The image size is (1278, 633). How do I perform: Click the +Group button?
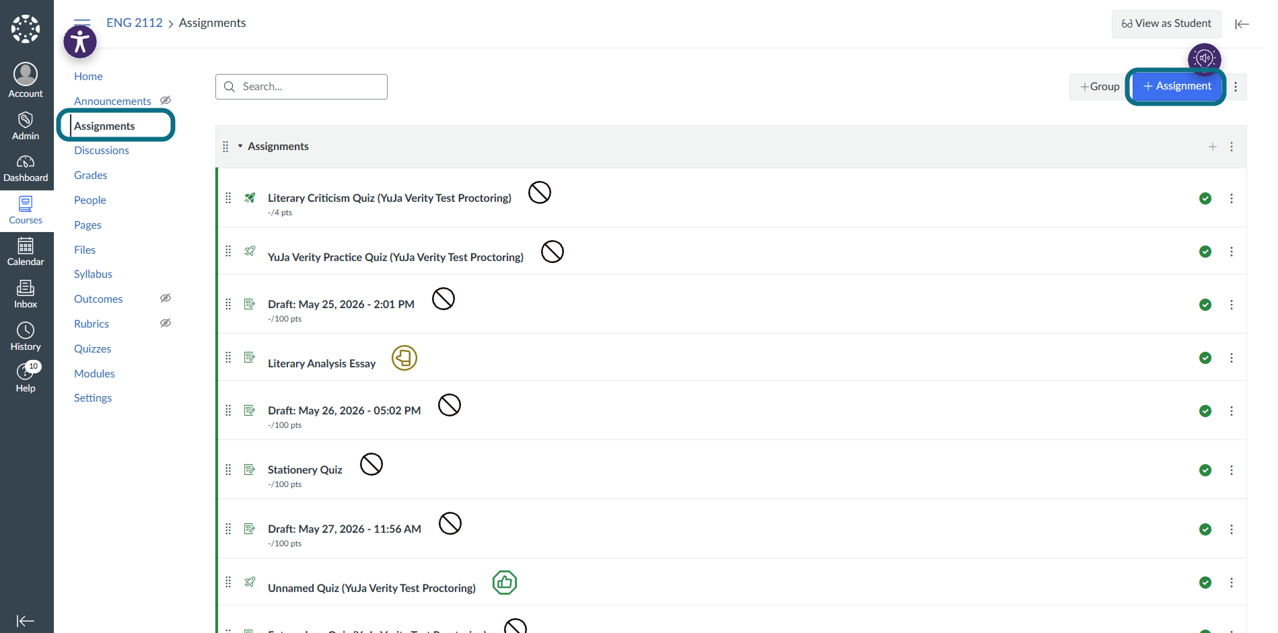[1099, 87]
